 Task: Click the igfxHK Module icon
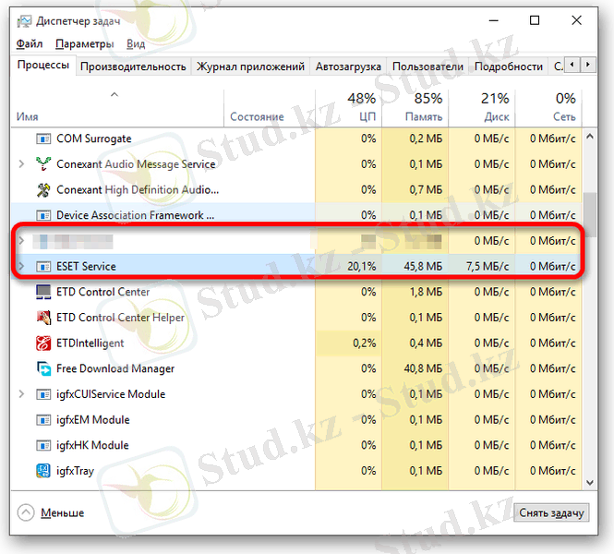point(43,446)
